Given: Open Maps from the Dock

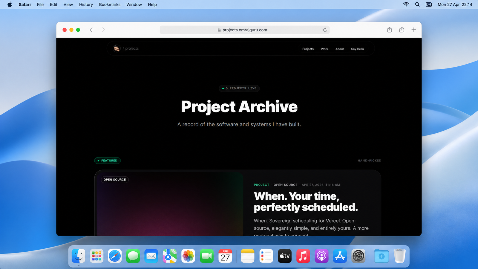Looking at the screenshot, I should 170,256.
